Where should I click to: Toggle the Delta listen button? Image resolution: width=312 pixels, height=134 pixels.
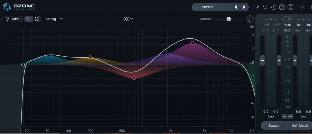click(12, 19)
